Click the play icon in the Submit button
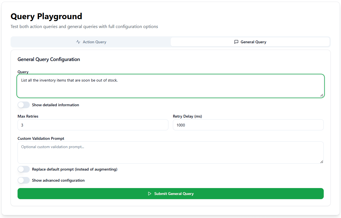 click(x=149, y=194)
